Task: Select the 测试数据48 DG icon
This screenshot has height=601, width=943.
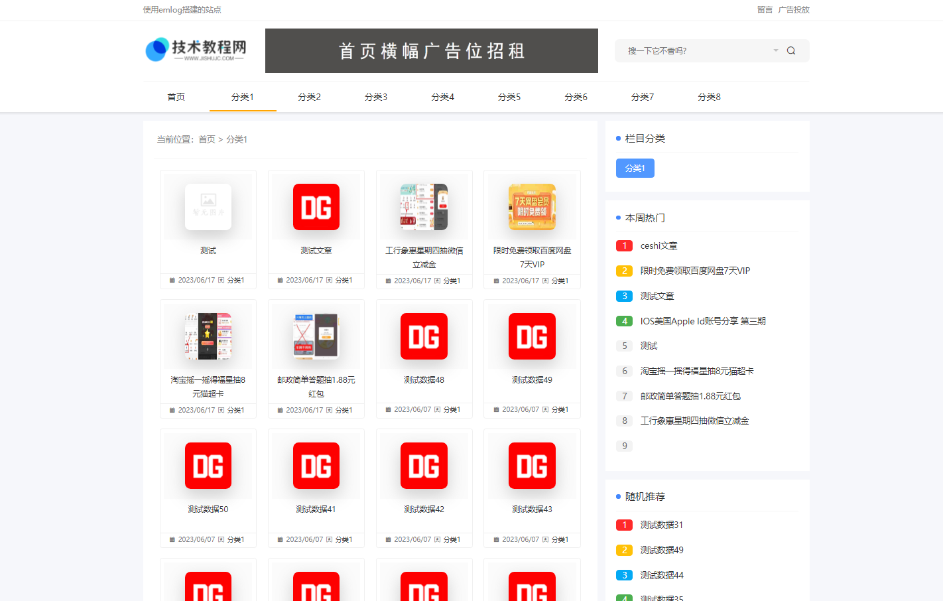Action: [424, 336]
